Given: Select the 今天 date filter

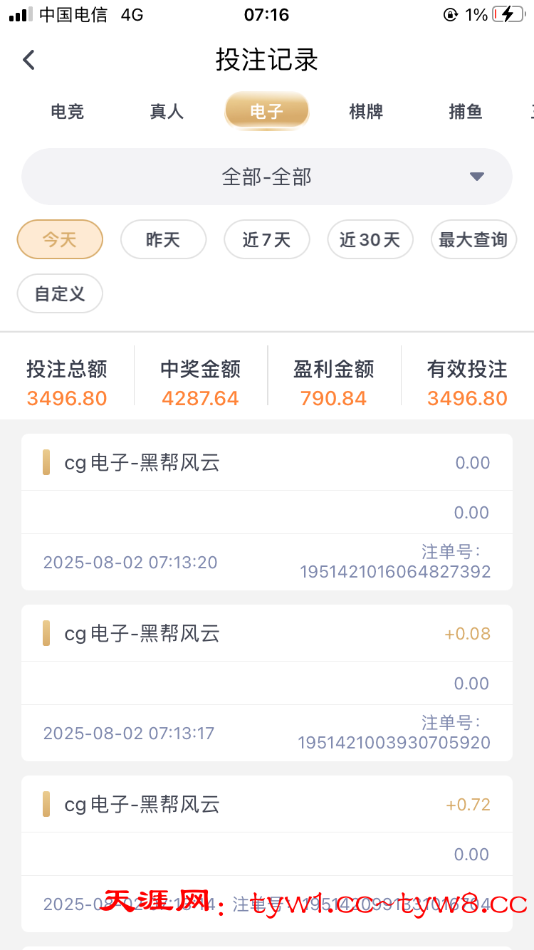Looking at the screenshot, I should click(x=60, y=239).
